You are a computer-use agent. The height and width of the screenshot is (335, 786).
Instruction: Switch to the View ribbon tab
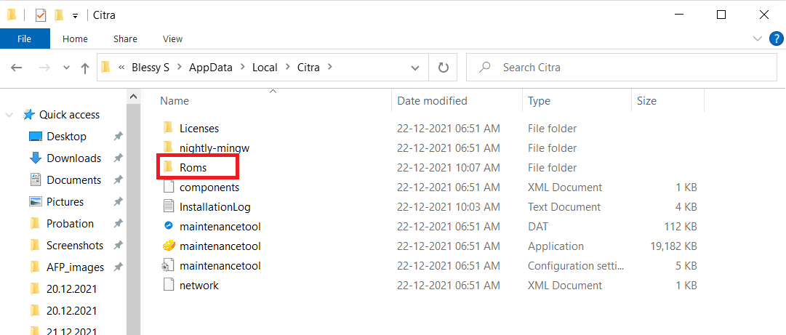tap(172, 39)
